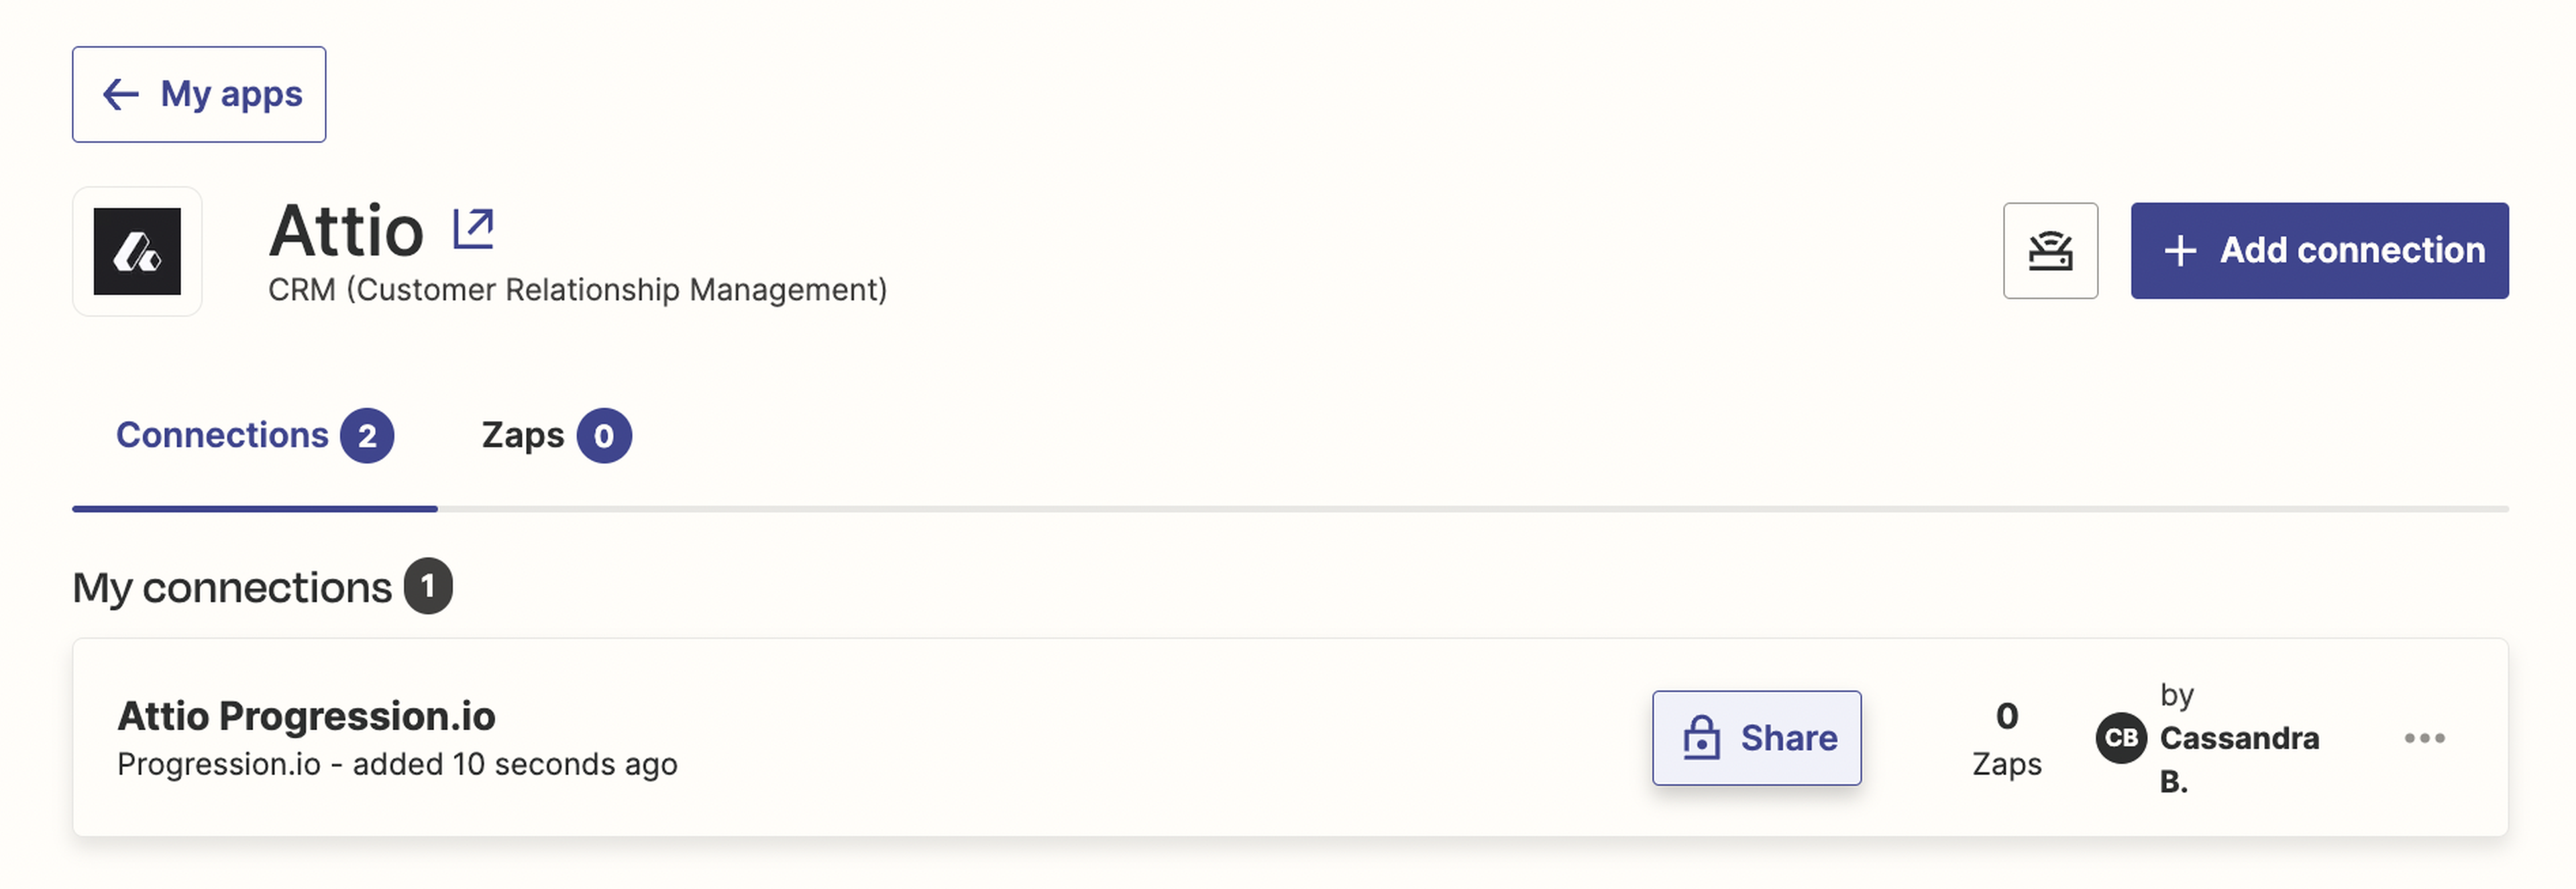
Task: Open Attio external link icon
Action: point(473,230)
